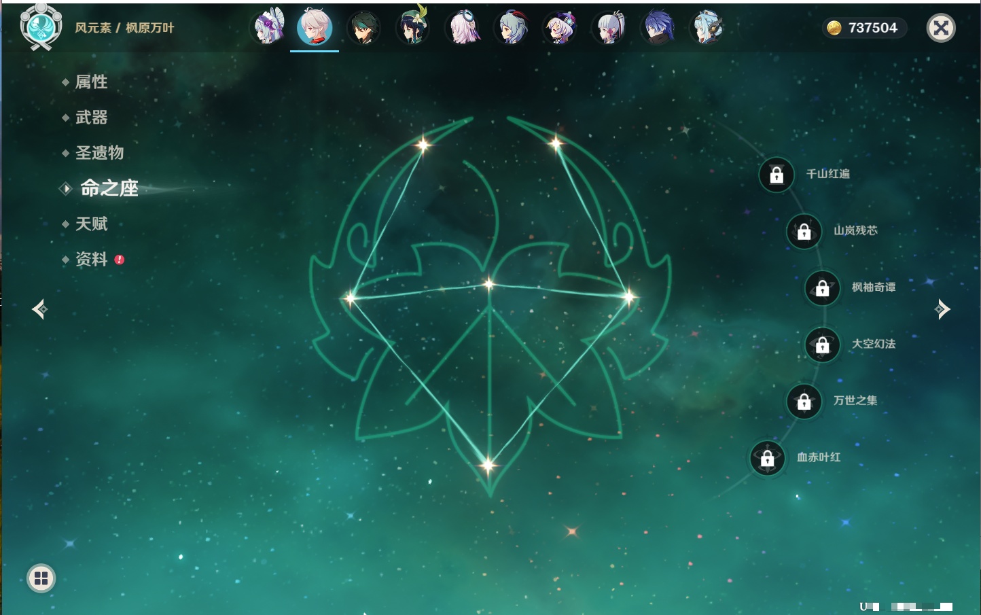The width and height of the screenshot is (981, 615).
Task: Click the Anemo element emblem icon
Action: [x=41, y=27]
